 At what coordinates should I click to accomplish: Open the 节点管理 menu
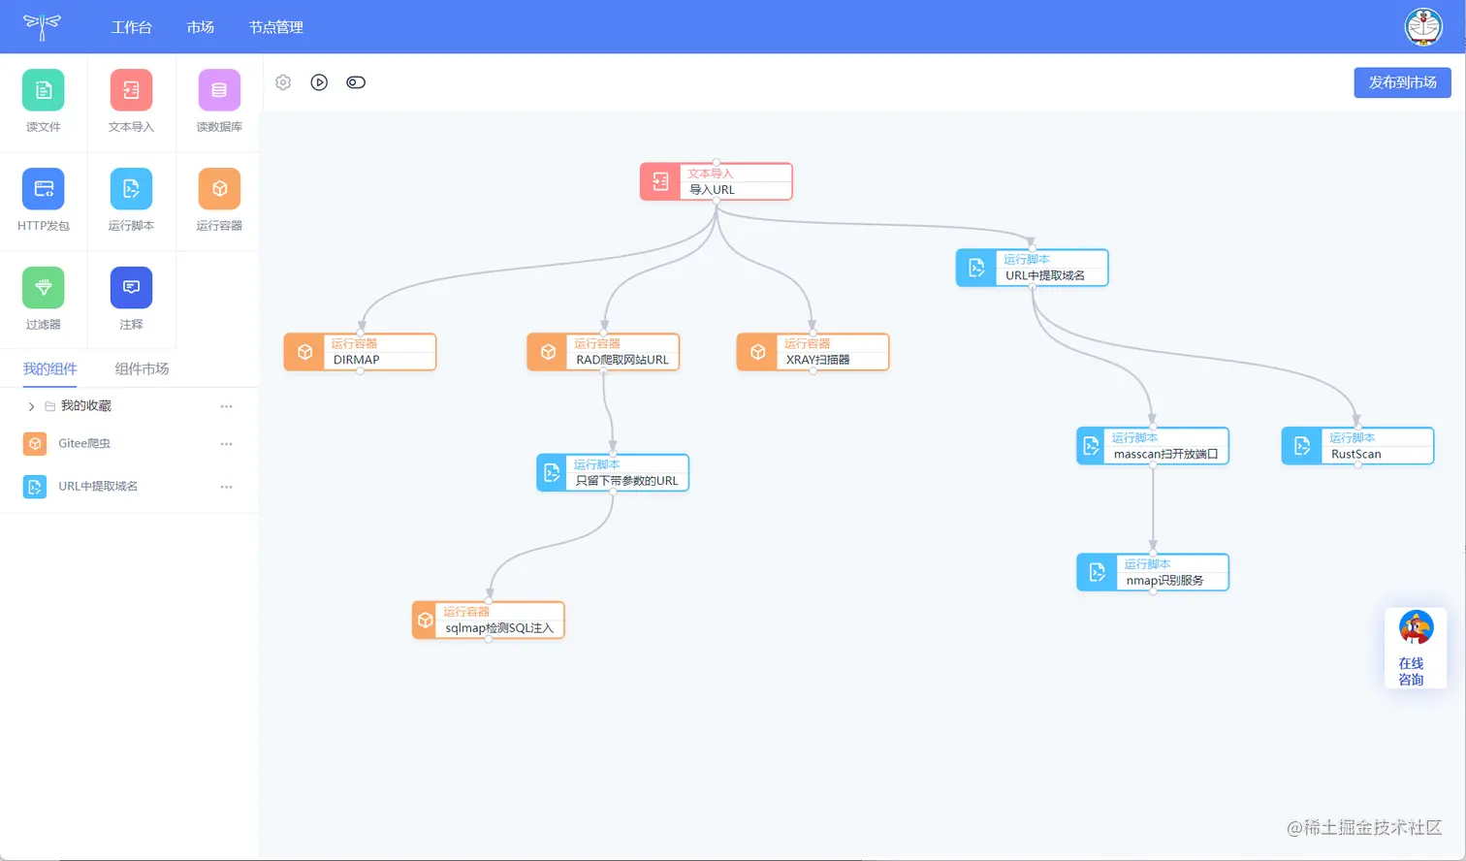click(276, 27)
